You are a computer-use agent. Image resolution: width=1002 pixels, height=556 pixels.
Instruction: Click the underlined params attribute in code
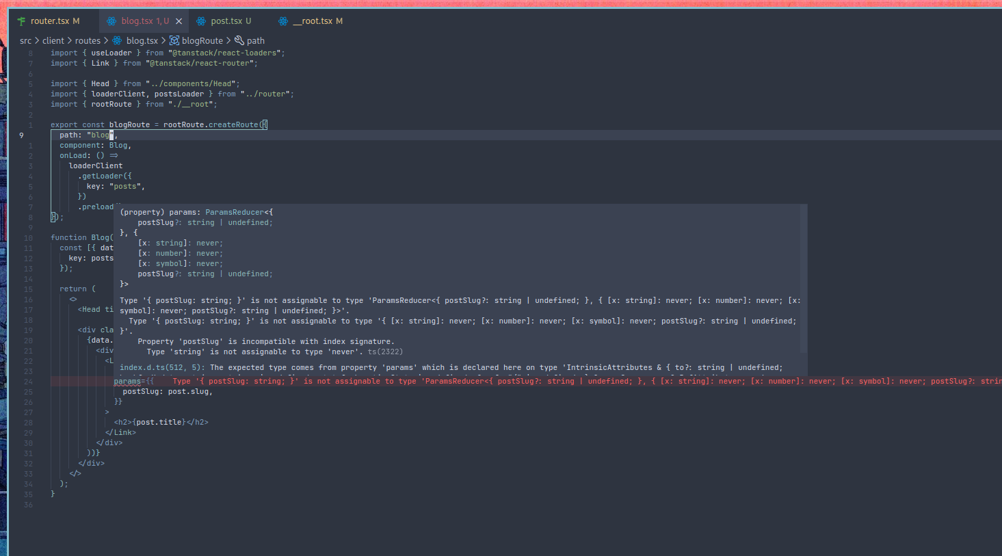point(127,382)
